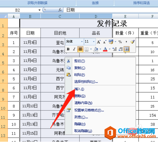Click ribbon group label 获取外部数据

37,3
